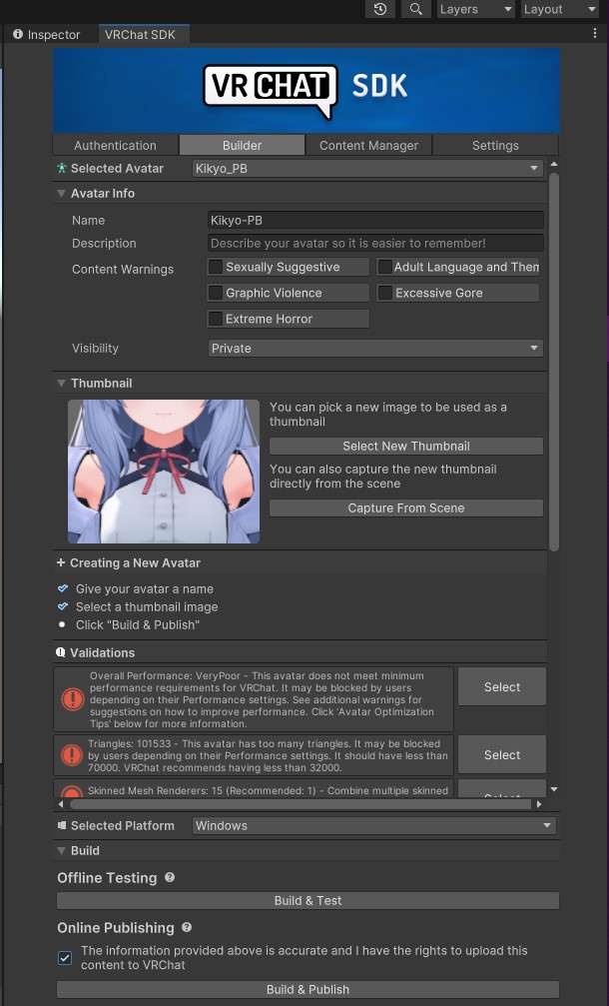Uncheck the rights confirmation checkbox

(x=65, y=958)
